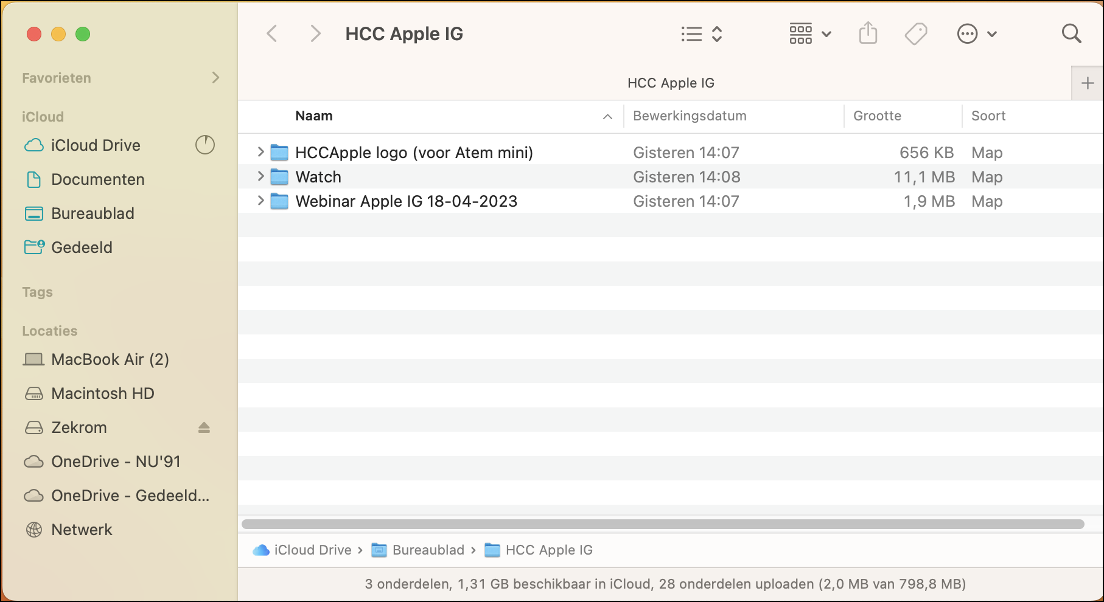Click the MacBook Air laptop icon
This screenshot has width=1104, height=602.
[33, 359]
